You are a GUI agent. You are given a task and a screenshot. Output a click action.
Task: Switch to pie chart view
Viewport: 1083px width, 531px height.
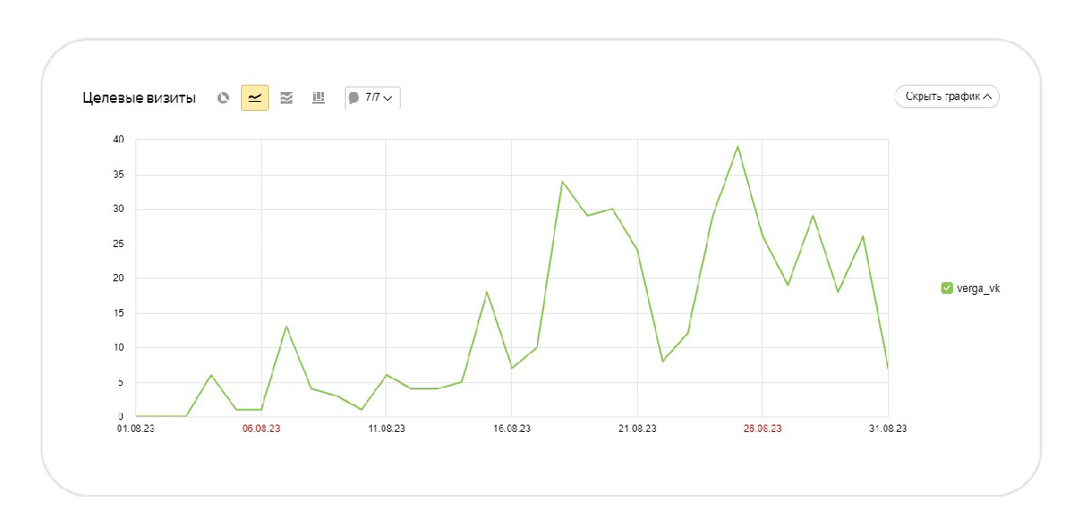tap(223, 97)
